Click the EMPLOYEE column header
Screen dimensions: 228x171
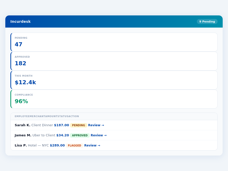[20, 116]
